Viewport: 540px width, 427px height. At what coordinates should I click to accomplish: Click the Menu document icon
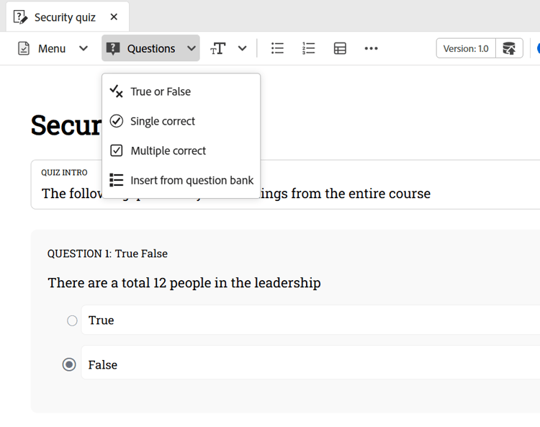(24, 48)
